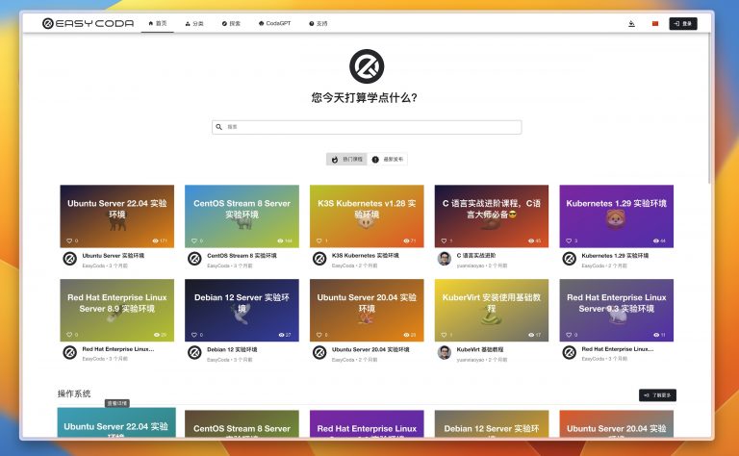Open the Kubernetes 1.29 实验环境 title link
The height and width of the screenshot is (456, 739).
pos(615,255)
